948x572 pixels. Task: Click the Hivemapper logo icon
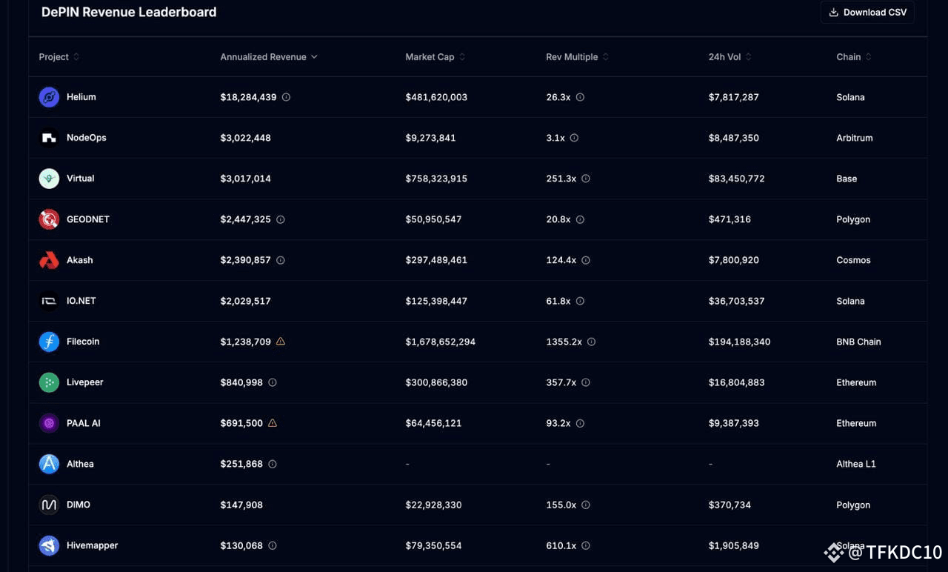point(49,545)
